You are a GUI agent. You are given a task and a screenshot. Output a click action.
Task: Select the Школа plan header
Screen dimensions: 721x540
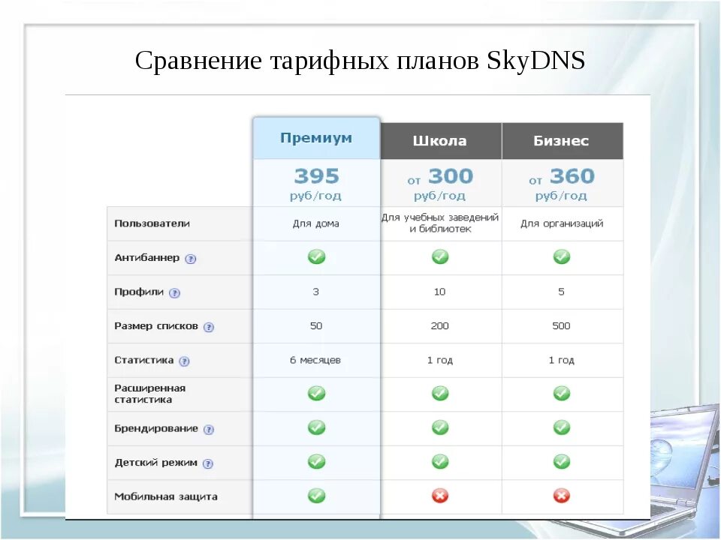pos(441,140)
